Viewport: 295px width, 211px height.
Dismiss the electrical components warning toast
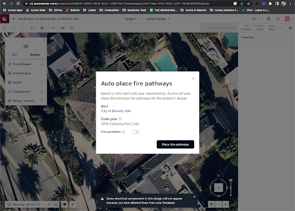[x=194, y=197]
